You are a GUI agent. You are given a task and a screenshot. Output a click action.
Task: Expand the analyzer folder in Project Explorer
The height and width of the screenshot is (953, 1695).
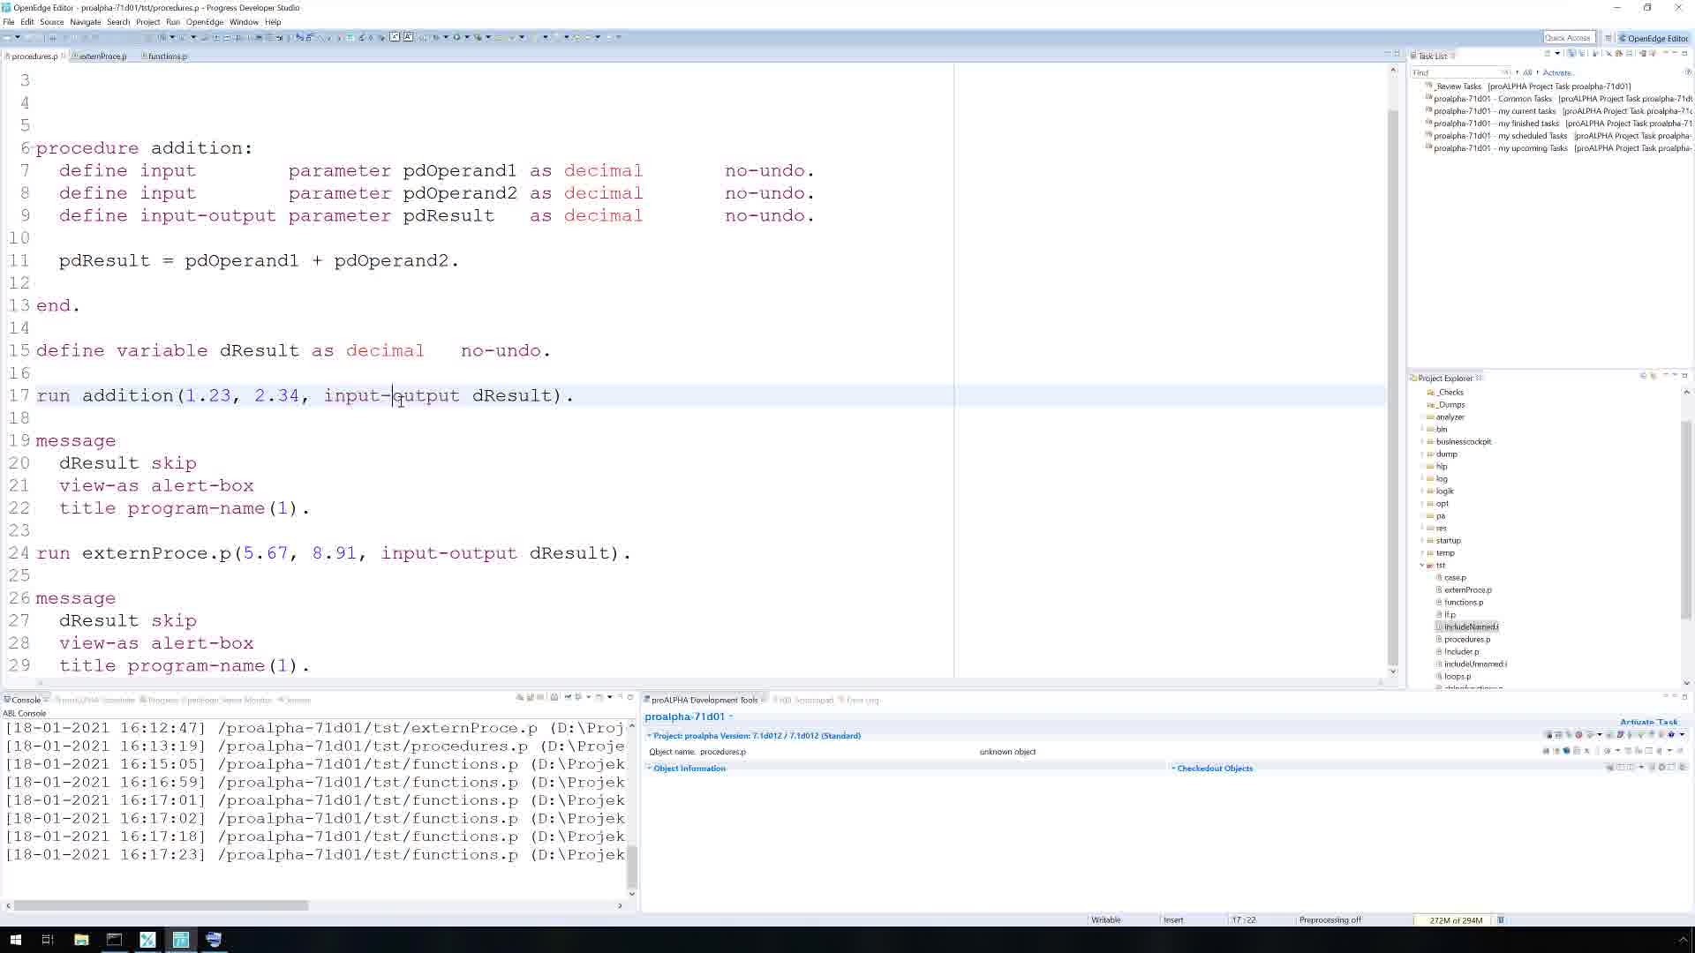1422,417
